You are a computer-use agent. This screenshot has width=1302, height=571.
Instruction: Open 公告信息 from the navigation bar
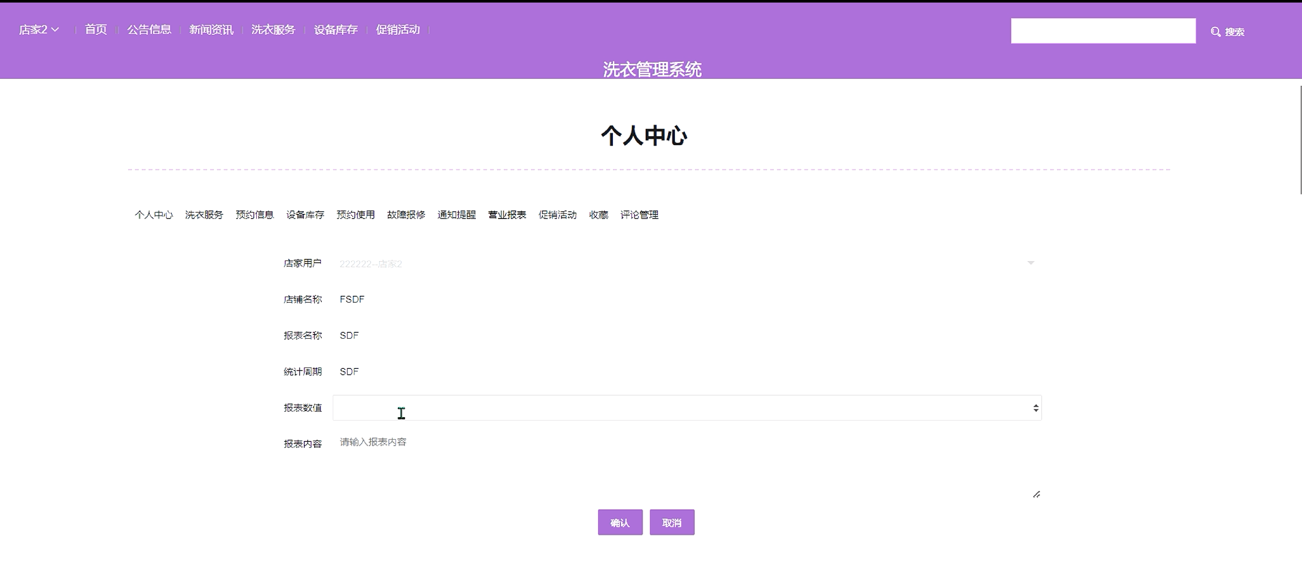(x=149, y=30)
